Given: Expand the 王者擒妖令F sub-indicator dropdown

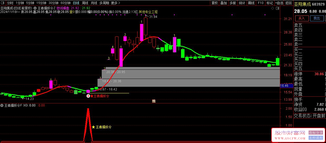Looking at the screenshot, I should tap(2, 105).
